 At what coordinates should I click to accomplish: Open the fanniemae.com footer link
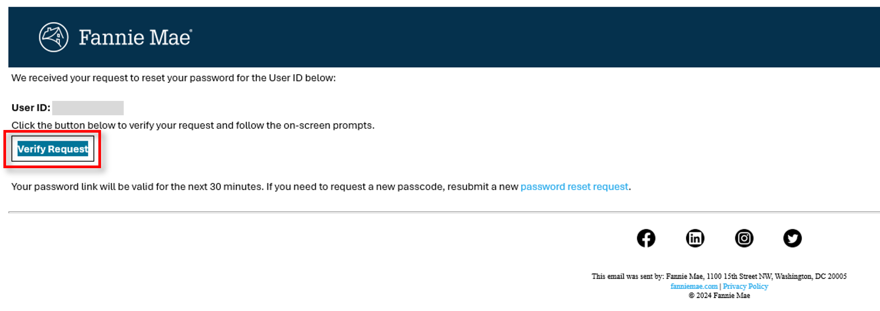693,286
